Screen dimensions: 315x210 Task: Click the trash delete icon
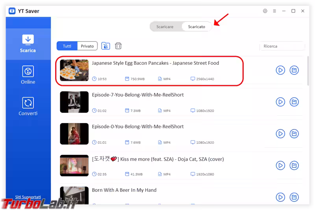tap(118, 46)
